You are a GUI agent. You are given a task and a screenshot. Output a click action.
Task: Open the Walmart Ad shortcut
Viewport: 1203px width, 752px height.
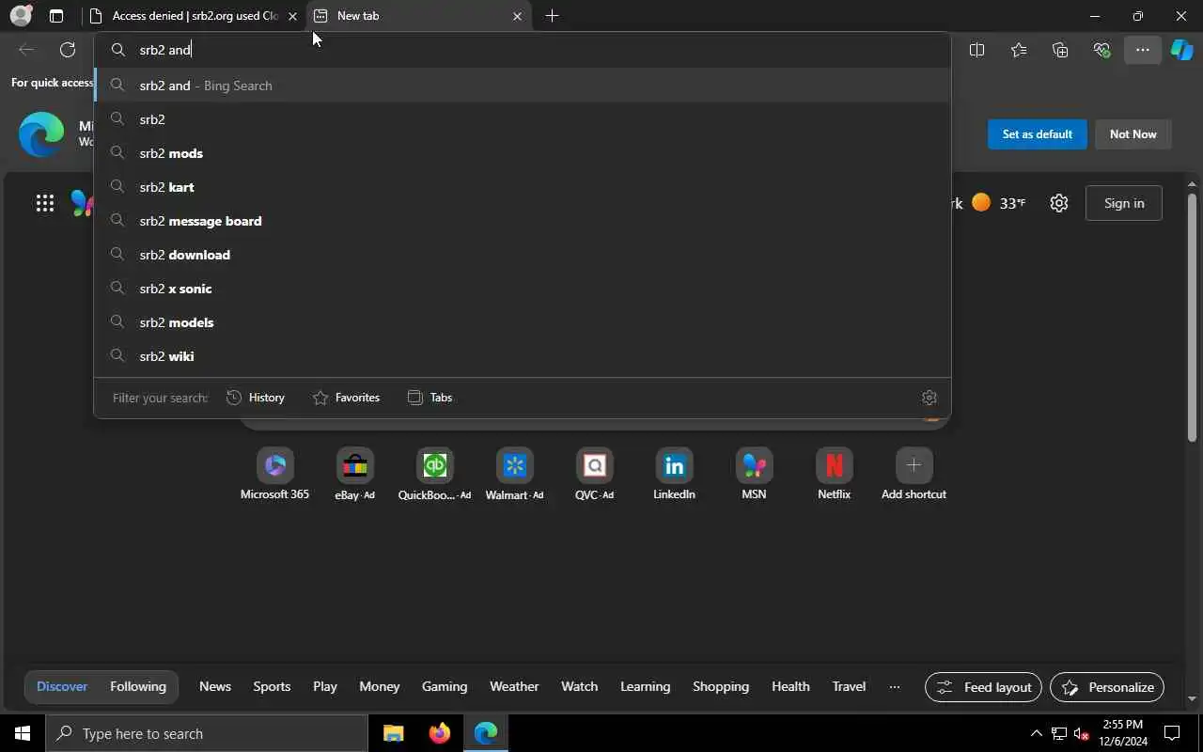coord(514,474)
